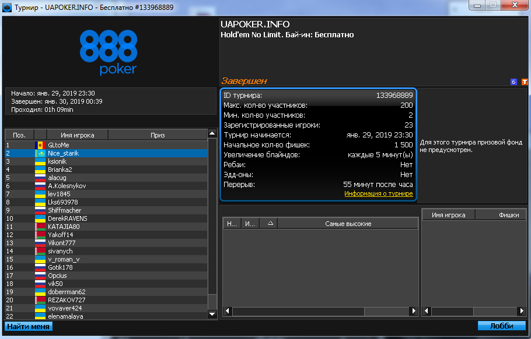Sort the chips panel by 'Фишки' header

click(x=501, y=215)
